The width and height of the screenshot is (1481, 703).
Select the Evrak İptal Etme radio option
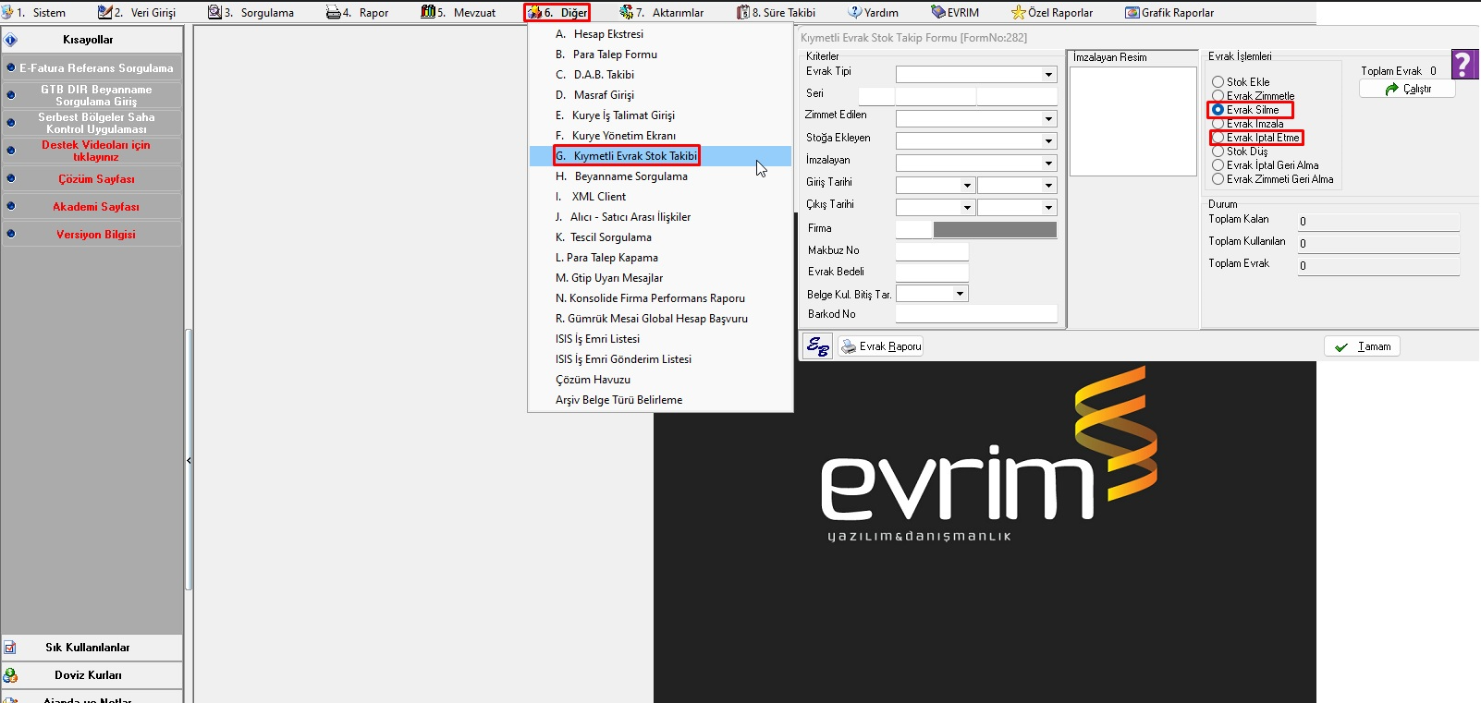pyautogui.click(x=1218, y=138)
